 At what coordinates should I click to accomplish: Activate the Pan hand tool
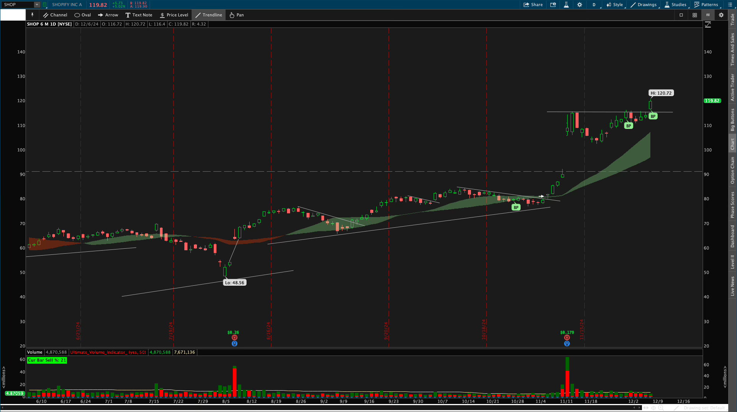[x=236, y=15]
